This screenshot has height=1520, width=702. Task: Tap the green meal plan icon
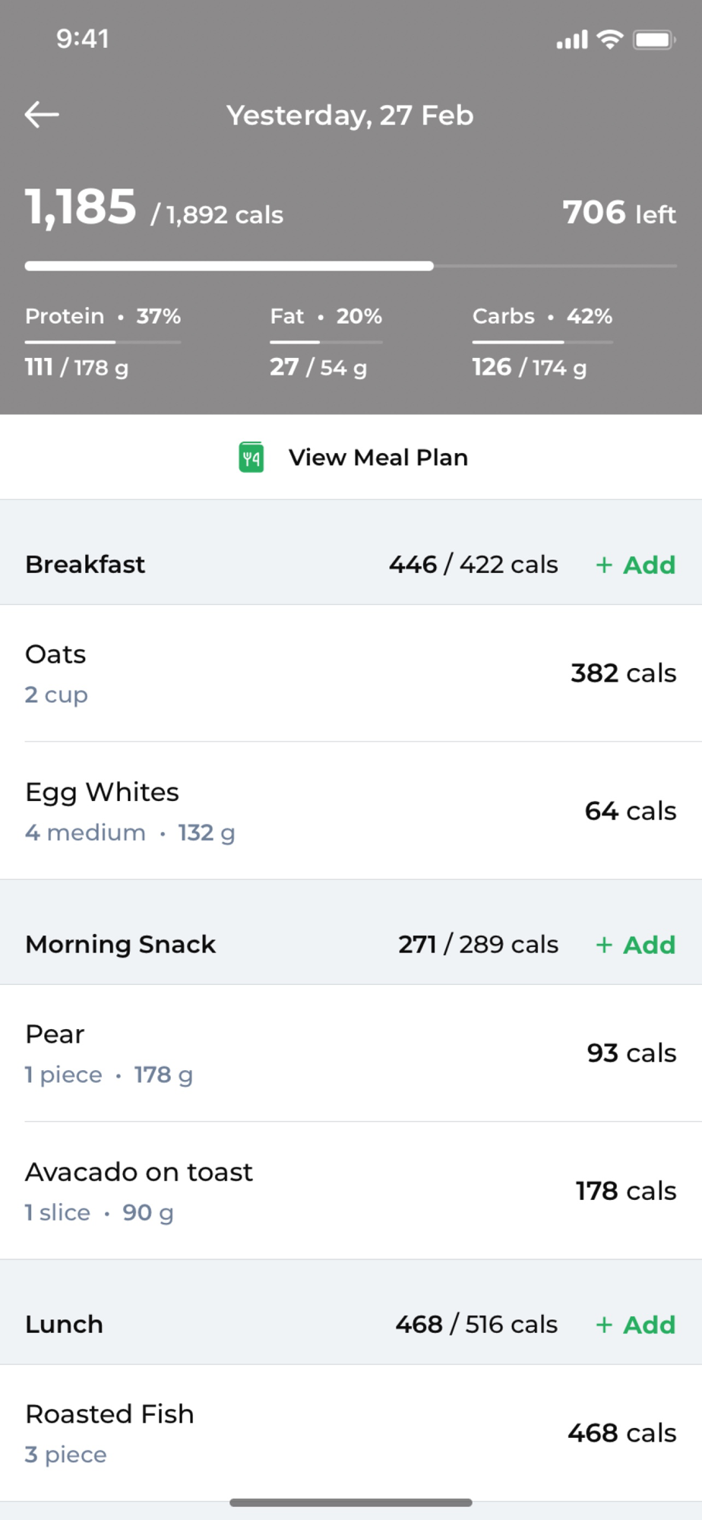point(251,458)
